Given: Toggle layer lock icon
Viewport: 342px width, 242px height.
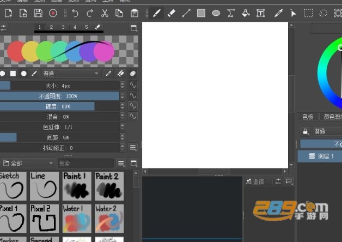Looking at the screenshot, I should 306,131.
